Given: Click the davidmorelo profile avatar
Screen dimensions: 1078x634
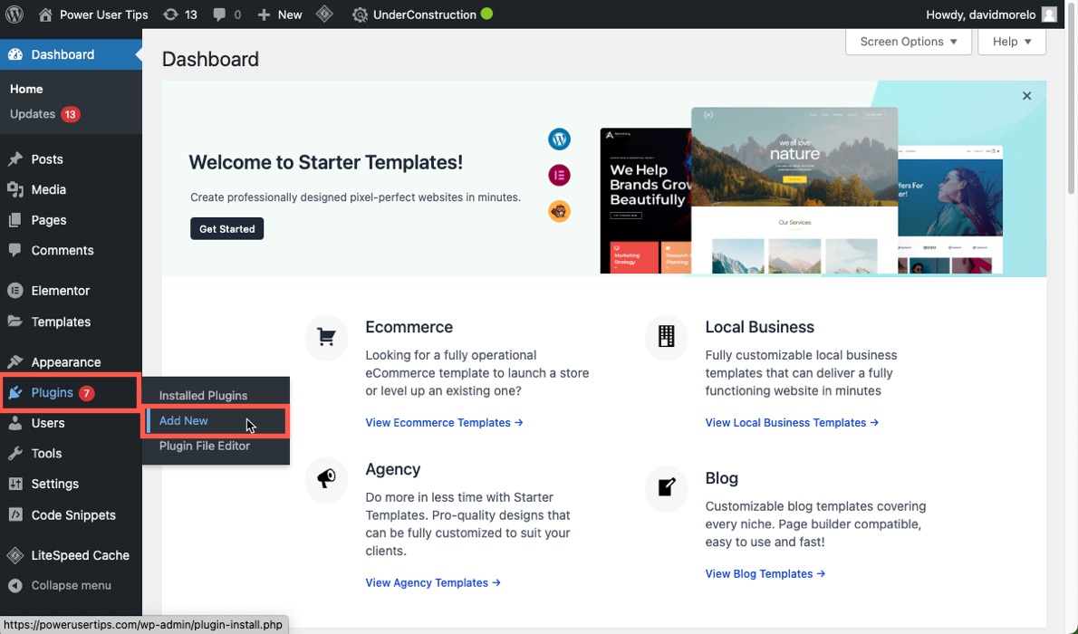Looking at the screenshot, I should pyautogui.click(x=1047, y=14).
